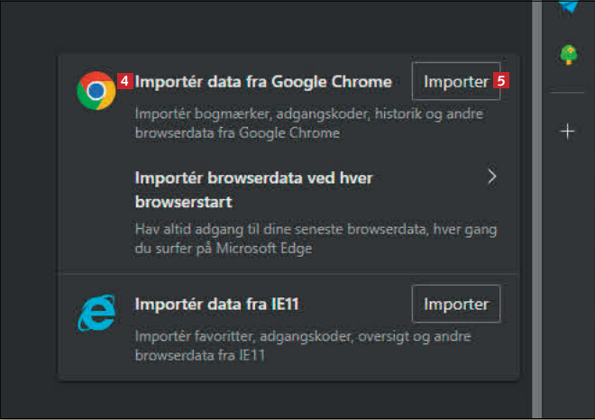595x420 pixels.
Task: Open "Importér browserdata ved hver browserstart"
Action: pyautogui.click(x=253, y=189)
